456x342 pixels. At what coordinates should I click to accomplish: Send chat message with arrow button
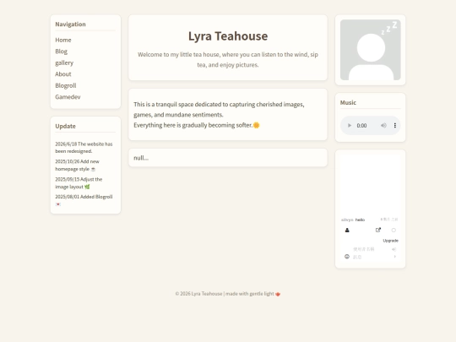coord(394,257)
